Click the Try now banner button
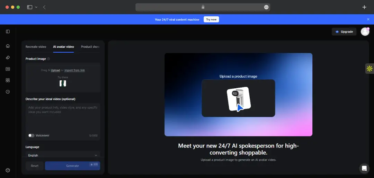374x178 pixels. [211, 19]
